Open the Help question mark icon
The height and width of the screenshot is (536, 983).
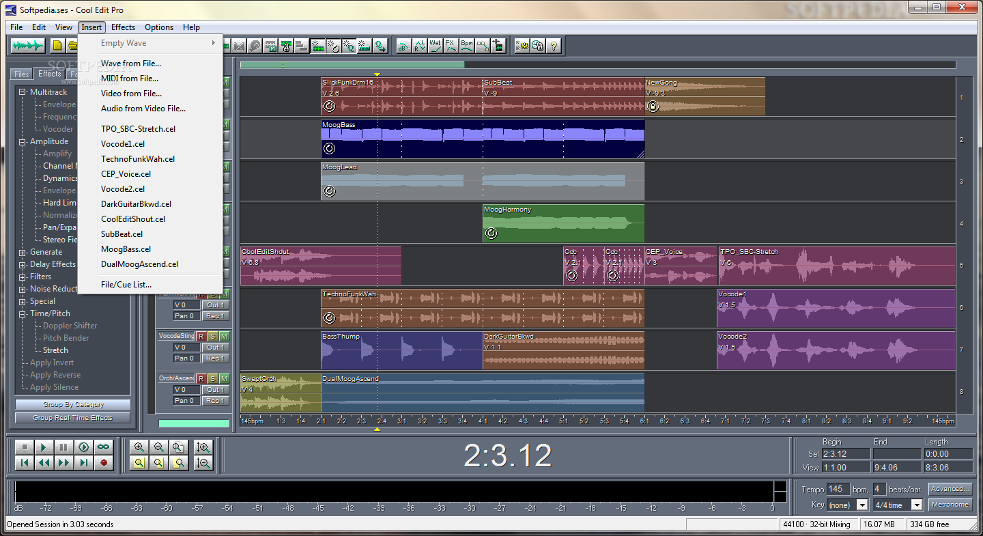coord(554,46)
